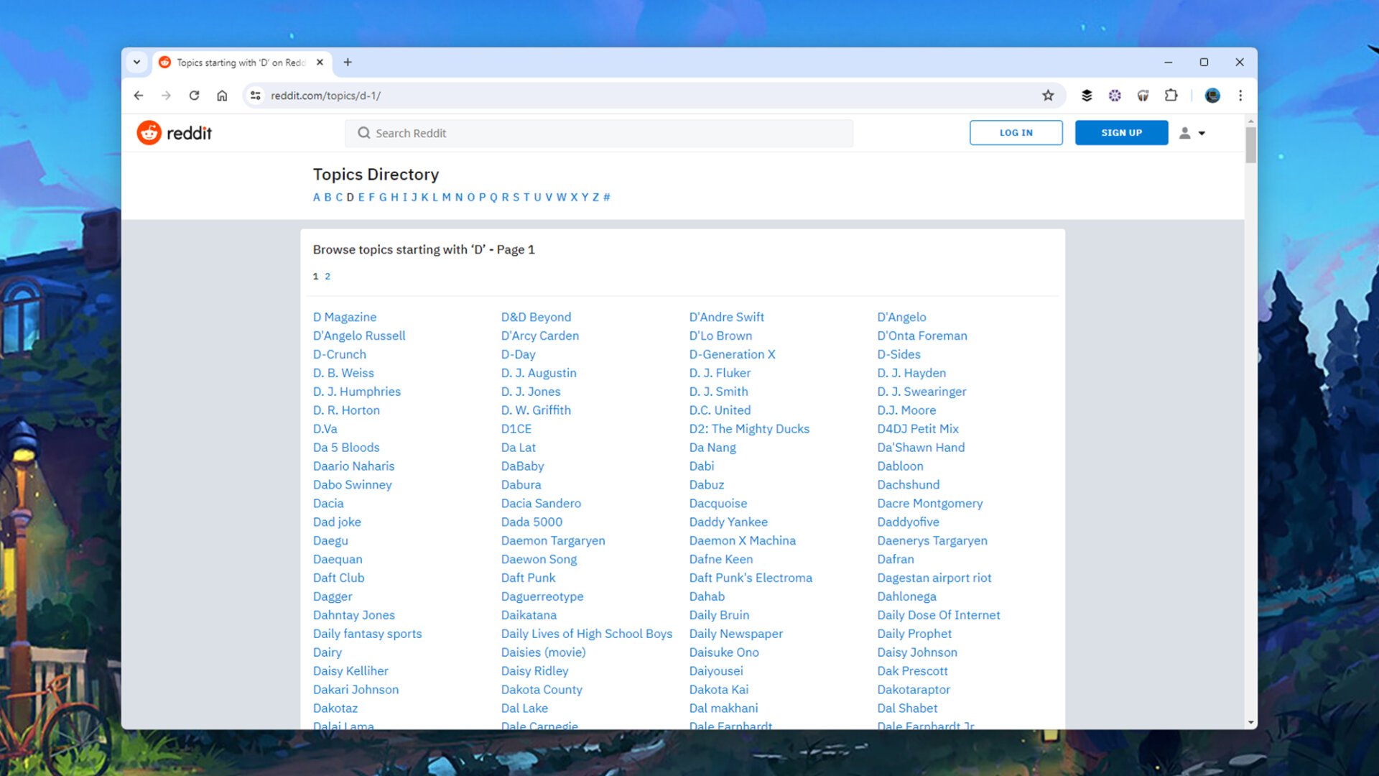Open the D'Andre Swift topic link
This screenshot has height=776, width=1379.
[x=726, y=317]
